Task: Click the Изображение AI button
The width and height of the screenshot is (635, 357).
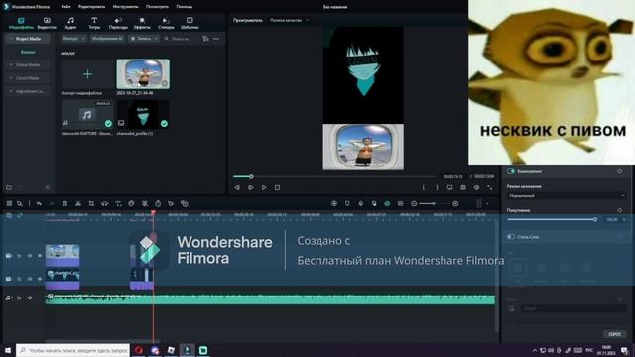Action: tap(107, 39)
